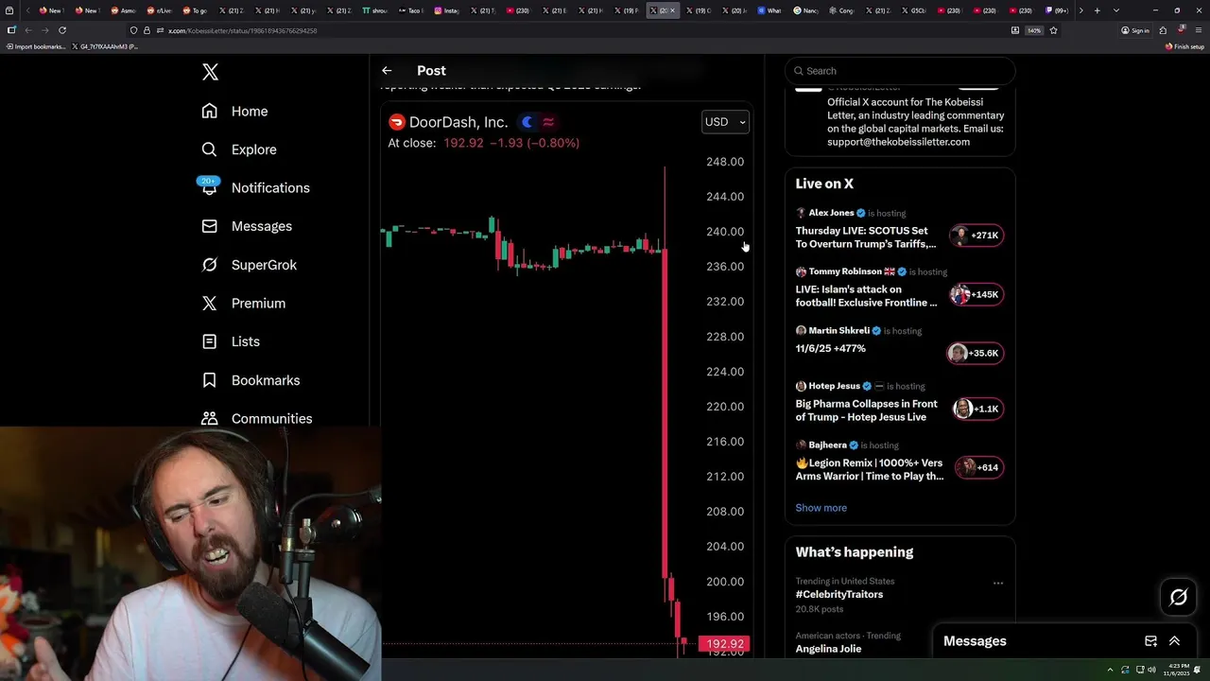Screen dimensions: 1210x681
Task: Reload the page in the browser toolbar
Action: (x=62, y=30)
